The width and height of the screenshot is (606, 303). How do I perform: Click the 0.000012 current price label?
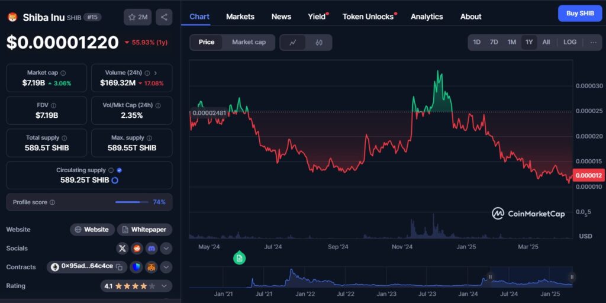[589, 176]
